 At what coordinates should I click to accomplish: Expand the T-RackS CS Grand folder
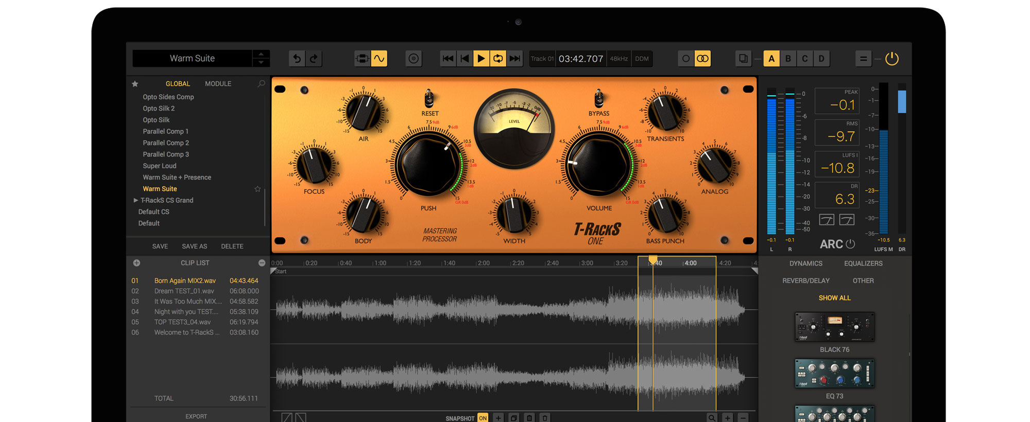[135, 200]
